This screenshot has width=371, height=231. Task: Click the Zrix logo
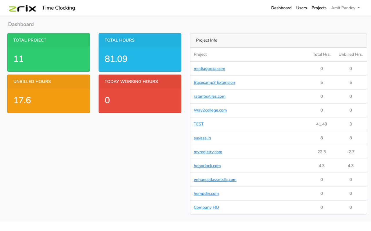tap(23, 8)
